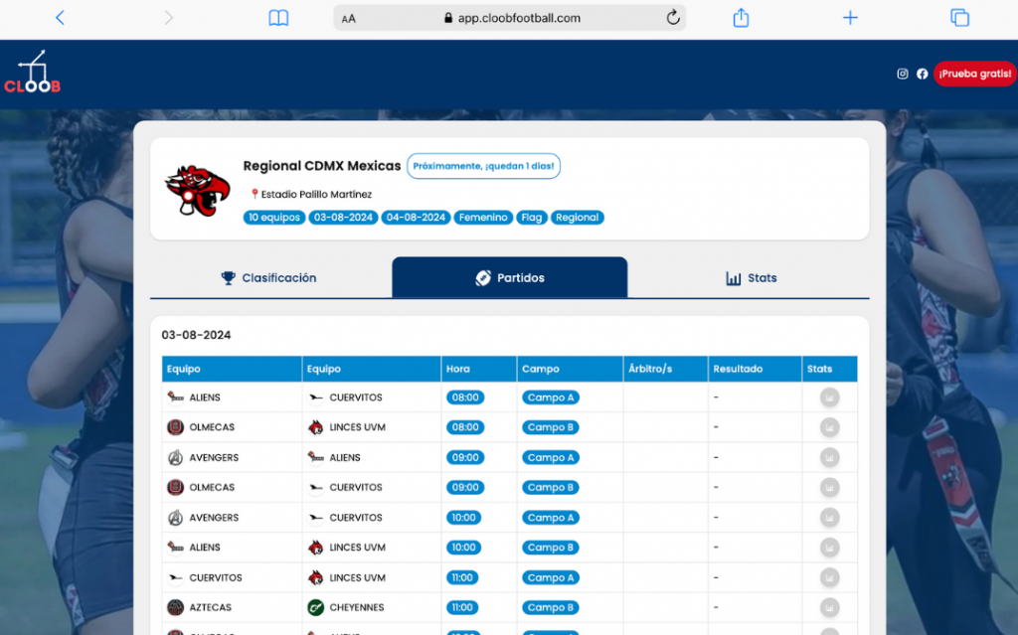Open the Facebook icon link
The height and width of the screenshot is (635, 1018).
(923, 74)
